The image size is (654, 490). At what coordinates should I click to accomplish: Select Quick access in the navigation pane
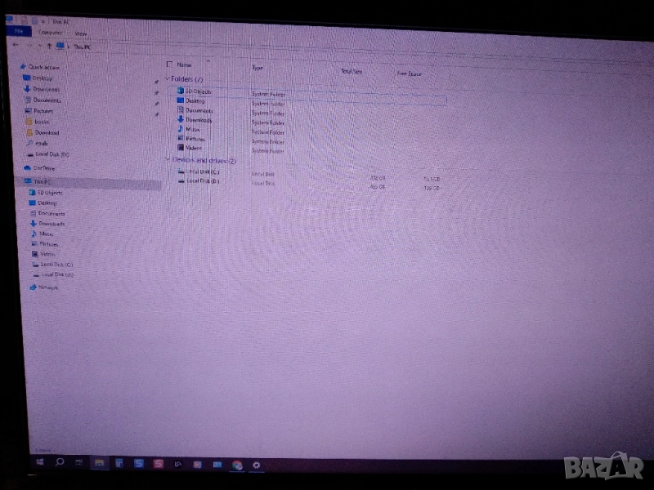43,67
